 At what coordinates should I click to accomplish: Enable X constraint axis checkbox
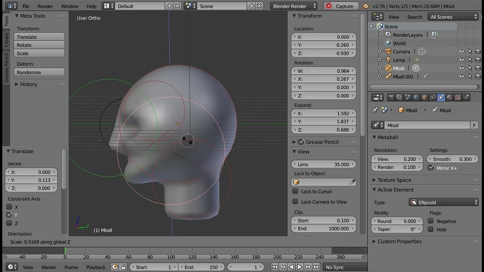[x=9, y=207]
